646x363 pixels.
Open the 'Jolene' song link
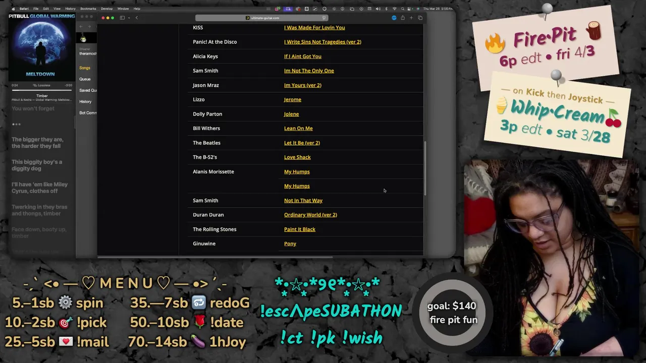point(291,114)
